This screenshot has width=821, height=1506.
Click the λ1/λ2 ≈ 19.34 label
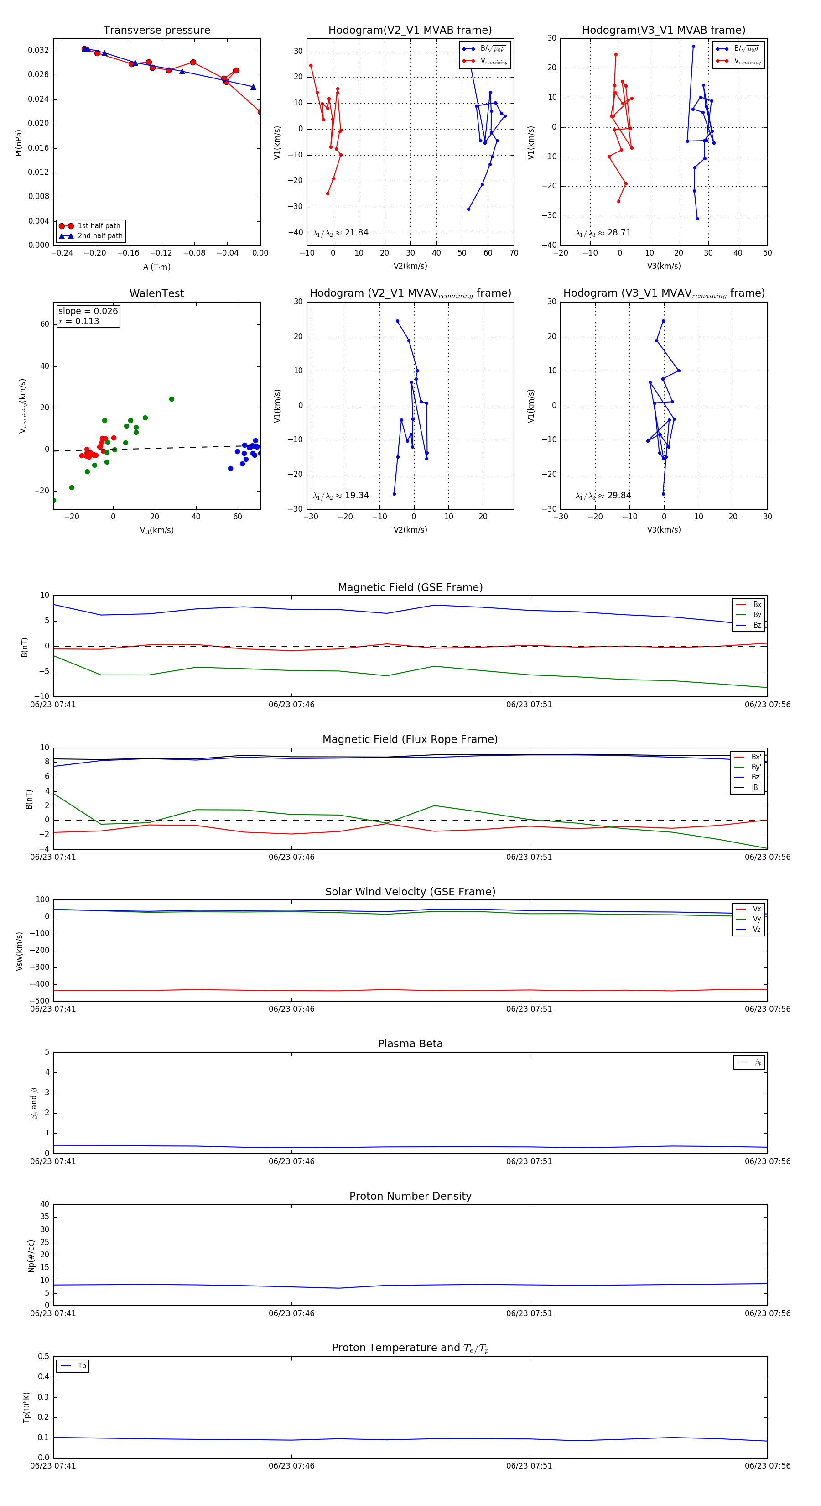[x=341, y=496]
